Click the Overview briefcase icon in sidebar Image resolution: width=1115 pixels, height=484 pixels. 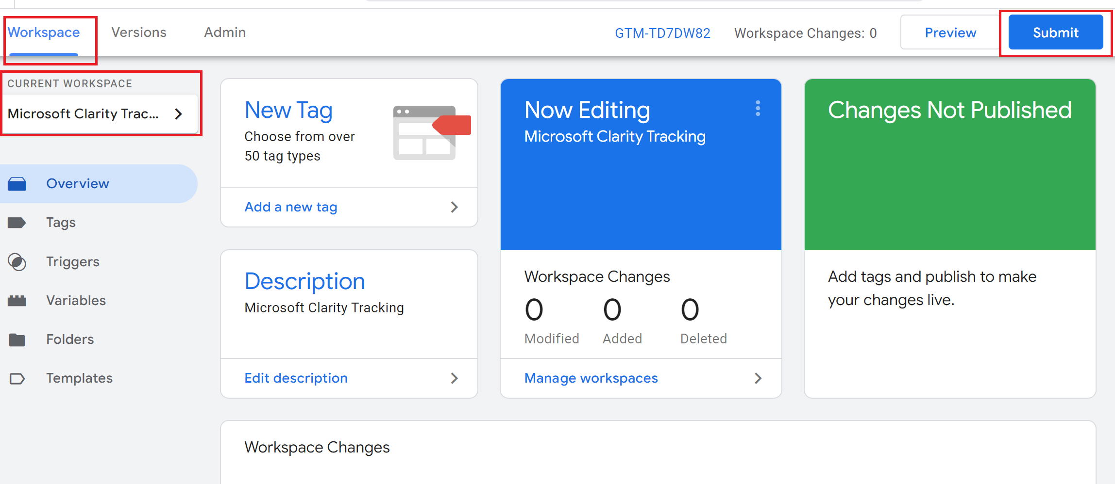[x=17, y=184]
